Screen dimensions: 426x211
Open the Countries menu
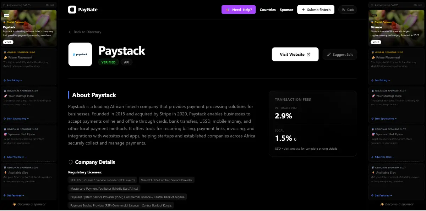click(x=268, y=10)
